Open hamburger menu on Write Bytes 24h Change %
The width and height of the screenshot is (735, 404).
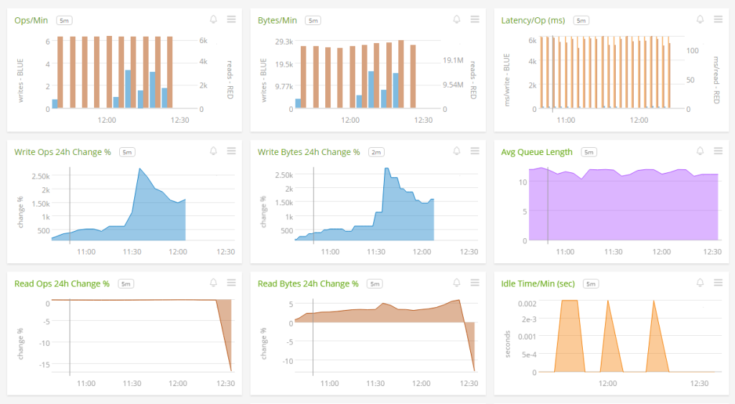pos(474,151)
